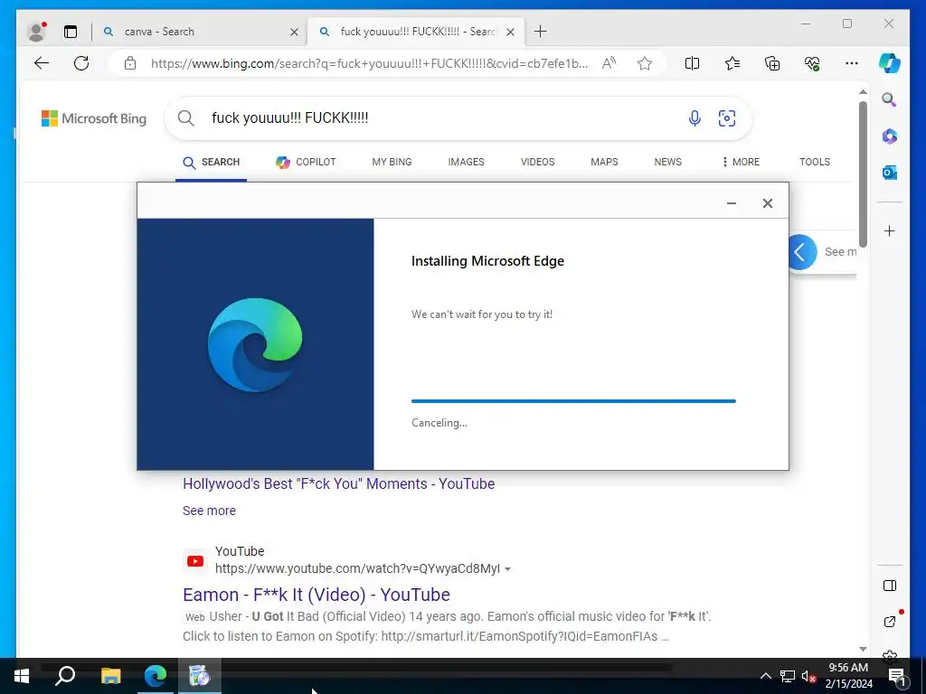This screenshot has width=926, height=694.
Task: Open File Explorer from taskbar
Action: point(110,676)
